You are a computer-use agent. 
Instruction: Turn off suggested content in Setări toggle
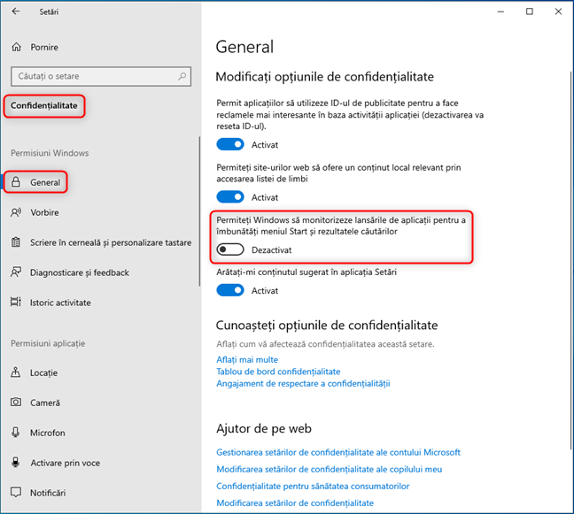click(230, 290)
